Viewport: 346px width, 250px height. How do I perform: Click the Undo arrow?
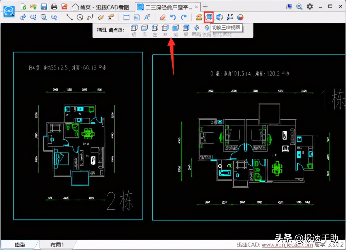(173, 17)
